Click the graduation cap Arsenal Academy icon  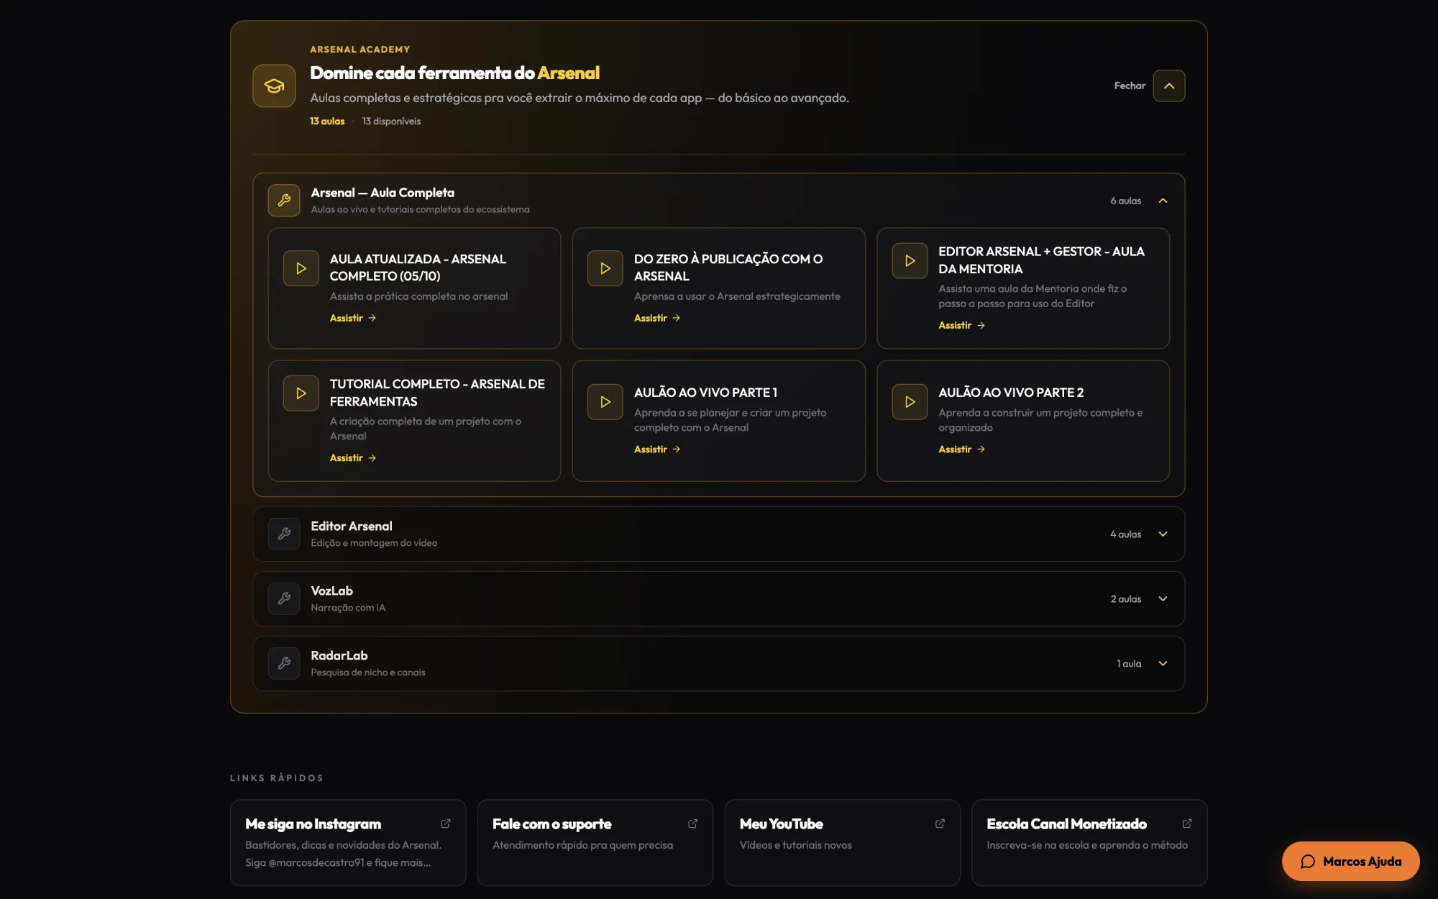274,86
